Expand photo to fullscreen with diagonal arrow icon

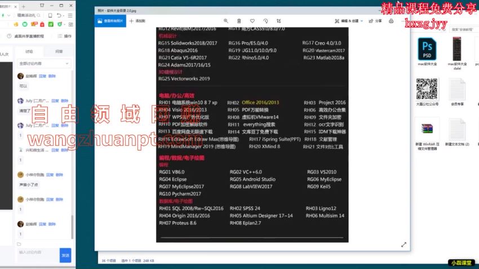click(x=403, y=245)
